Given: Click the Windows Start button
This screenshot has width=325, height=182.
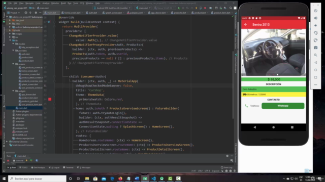Looking at the screenshot, I should (4, 178).
